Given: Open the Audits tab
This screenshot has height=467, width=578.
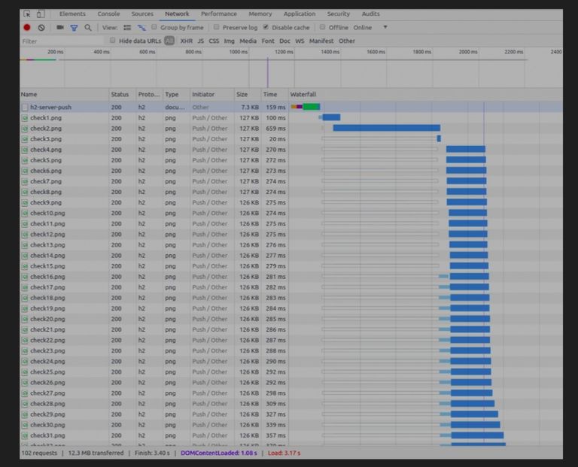Looking at the screenshot, I should pyautogui.click(x=370, y=14).
